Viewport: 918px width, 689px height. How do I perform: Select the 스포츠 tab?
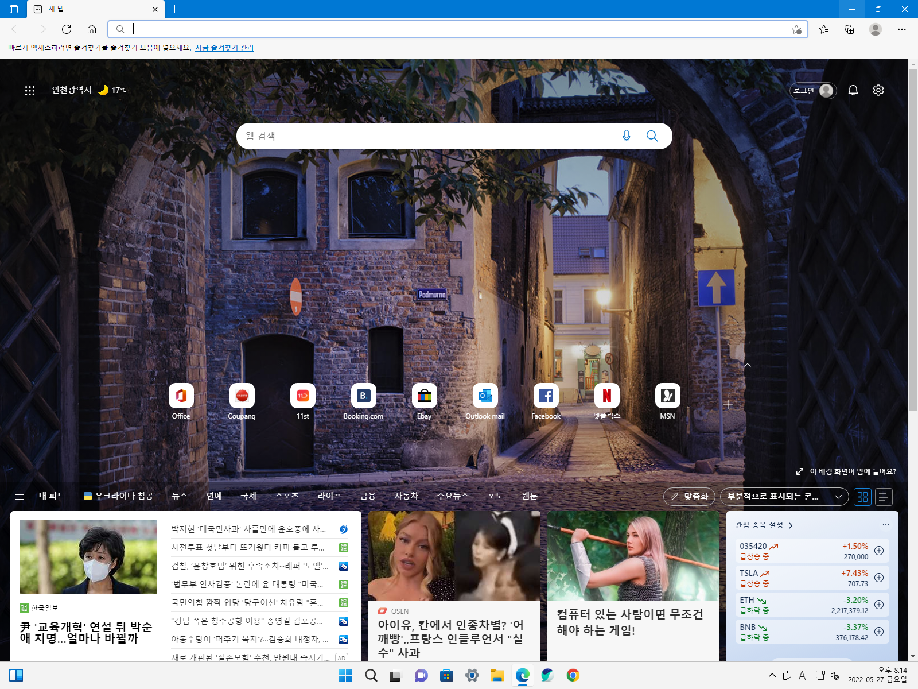[x=287, y=496]
